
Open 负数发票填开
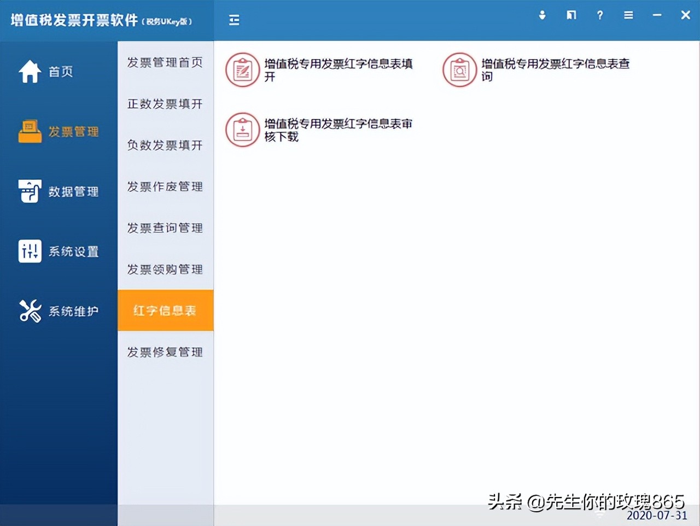pyautogui.click(x=165, y=145)
